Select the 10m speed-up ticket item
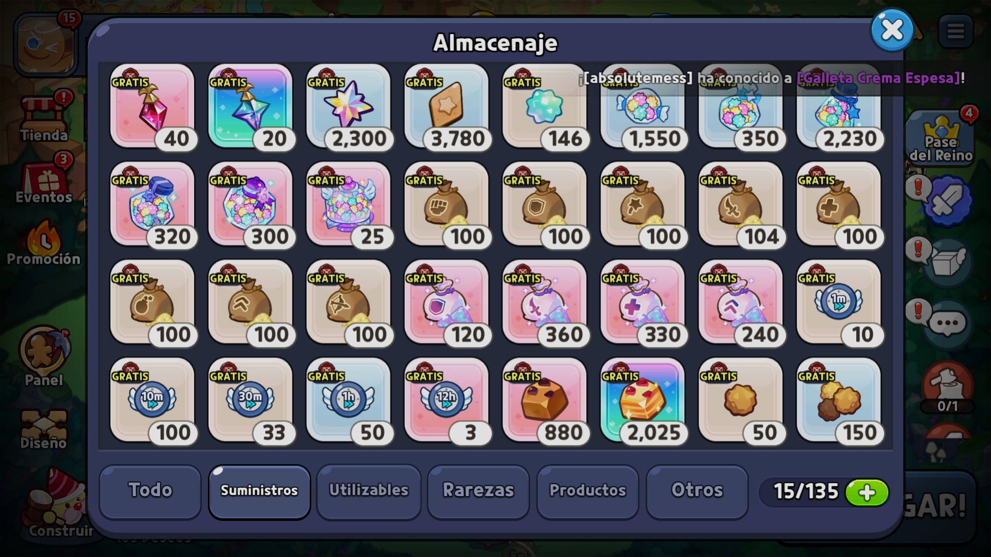991x557 pixels. pyautogui.click(x=152, y=400)
